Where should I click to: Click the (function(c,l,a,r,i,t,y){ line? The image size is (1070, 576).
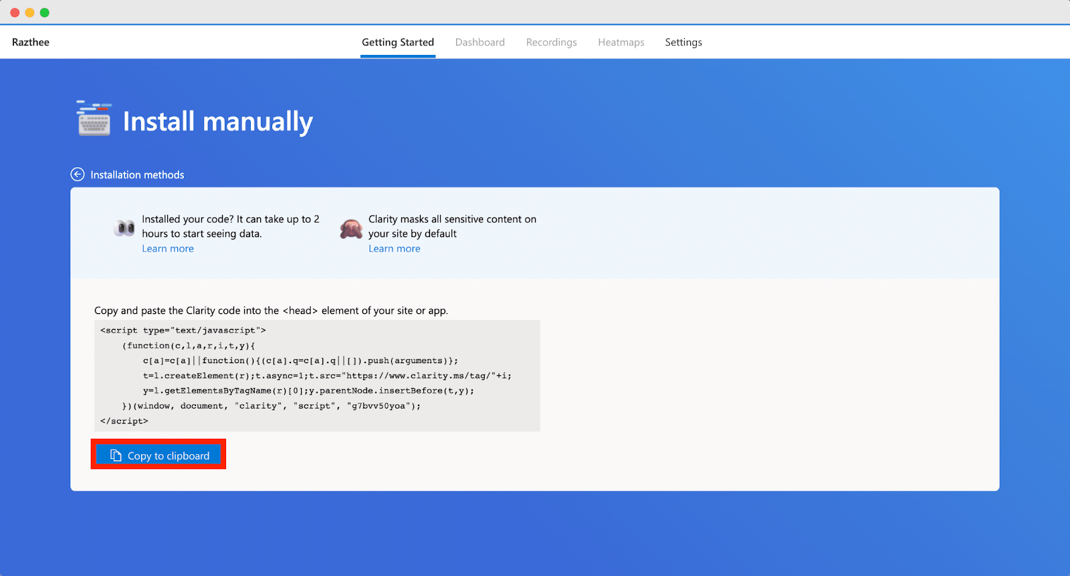point(189,346)
